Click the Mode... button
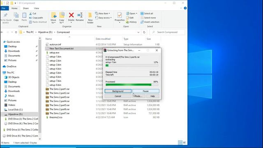 point(138,96)
